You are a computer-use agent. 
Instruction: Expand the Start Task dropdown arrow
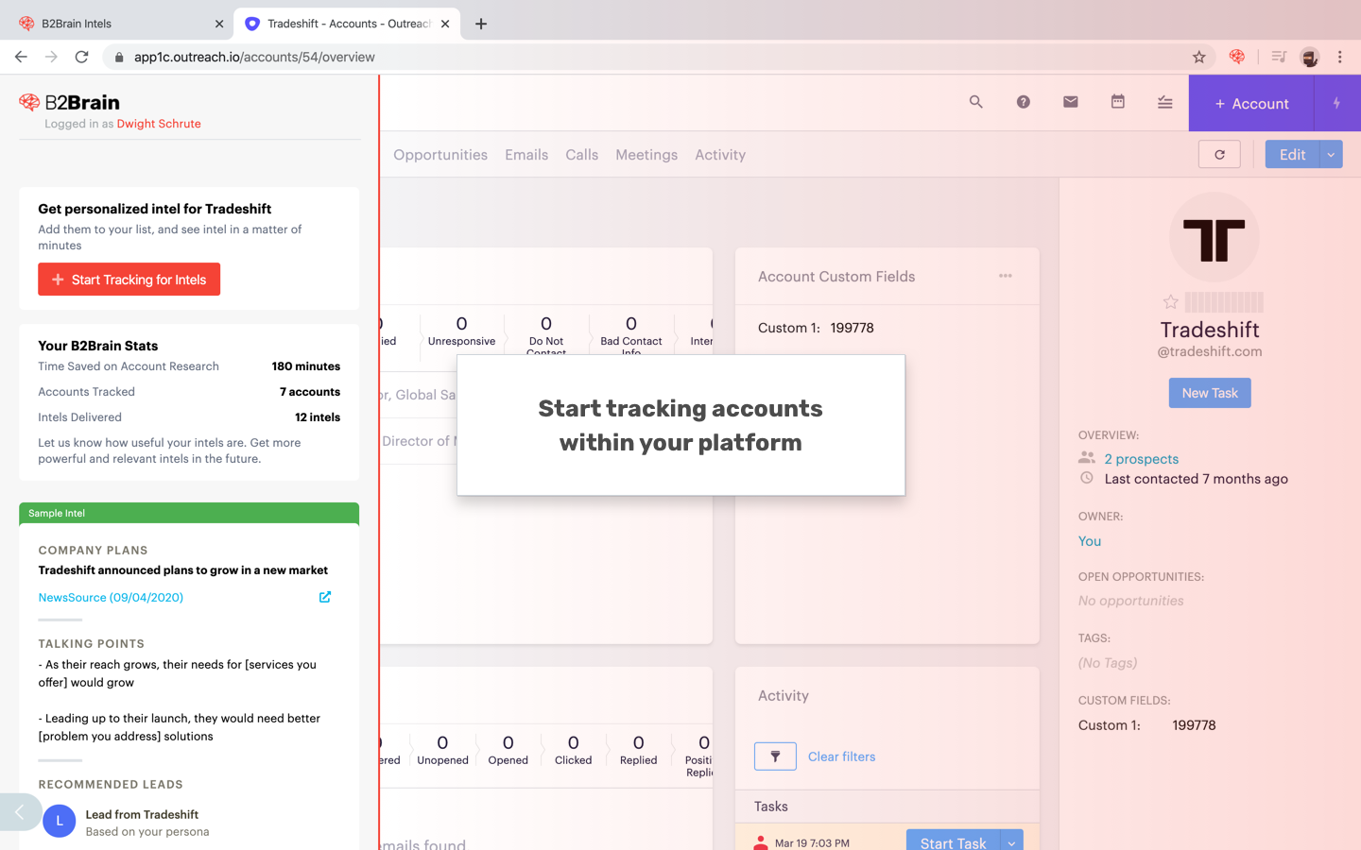click(1011, 842)
